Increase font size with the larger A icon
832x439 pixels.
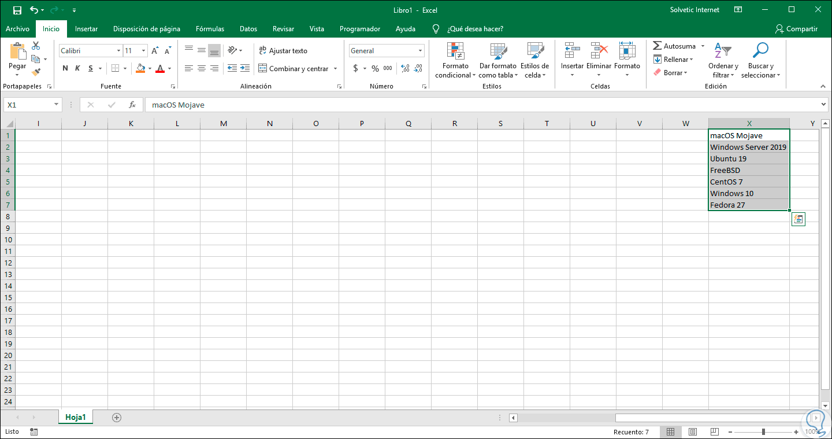(155, 51)
